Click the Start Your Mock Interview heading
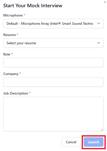The image size is (107, 151). pos(33,5)
